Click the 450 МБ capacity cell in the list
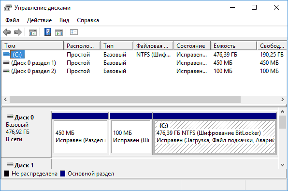 [223, 63]
